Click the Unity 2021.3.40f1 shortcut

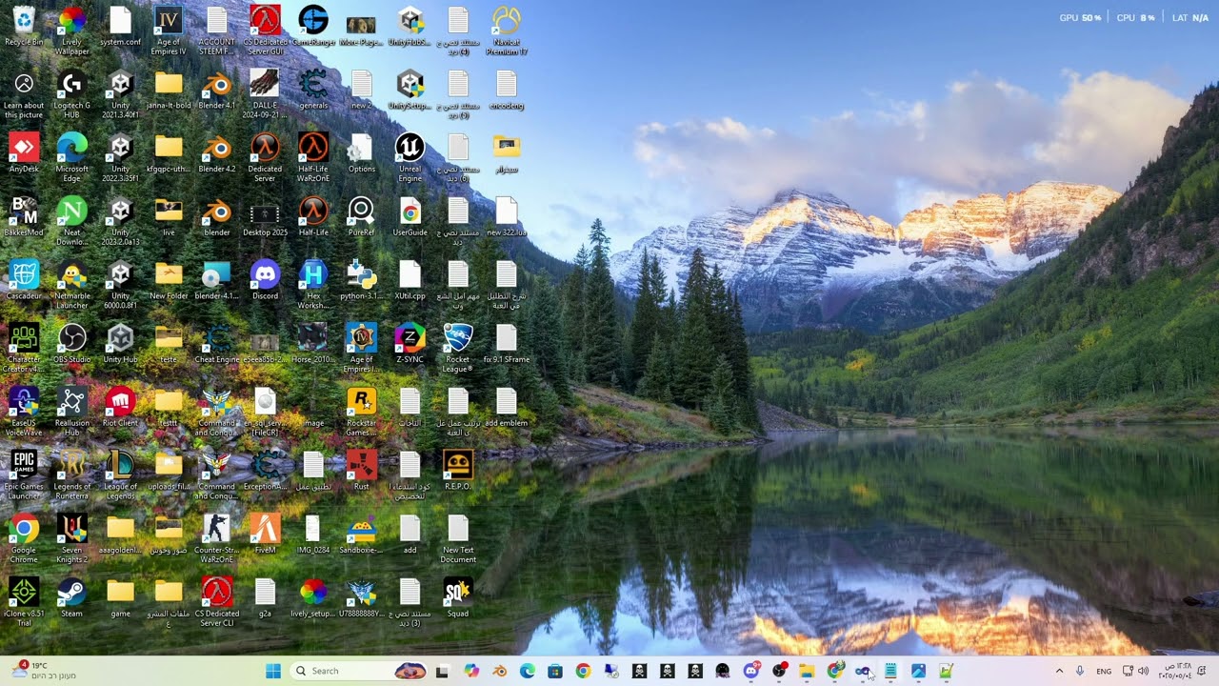[x=120, y=95]
